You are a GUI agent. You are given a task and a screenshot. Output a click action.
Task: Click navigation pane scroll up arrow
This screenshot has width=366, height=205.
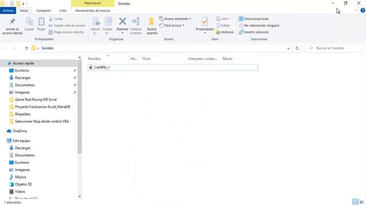[x=79, y=58]
